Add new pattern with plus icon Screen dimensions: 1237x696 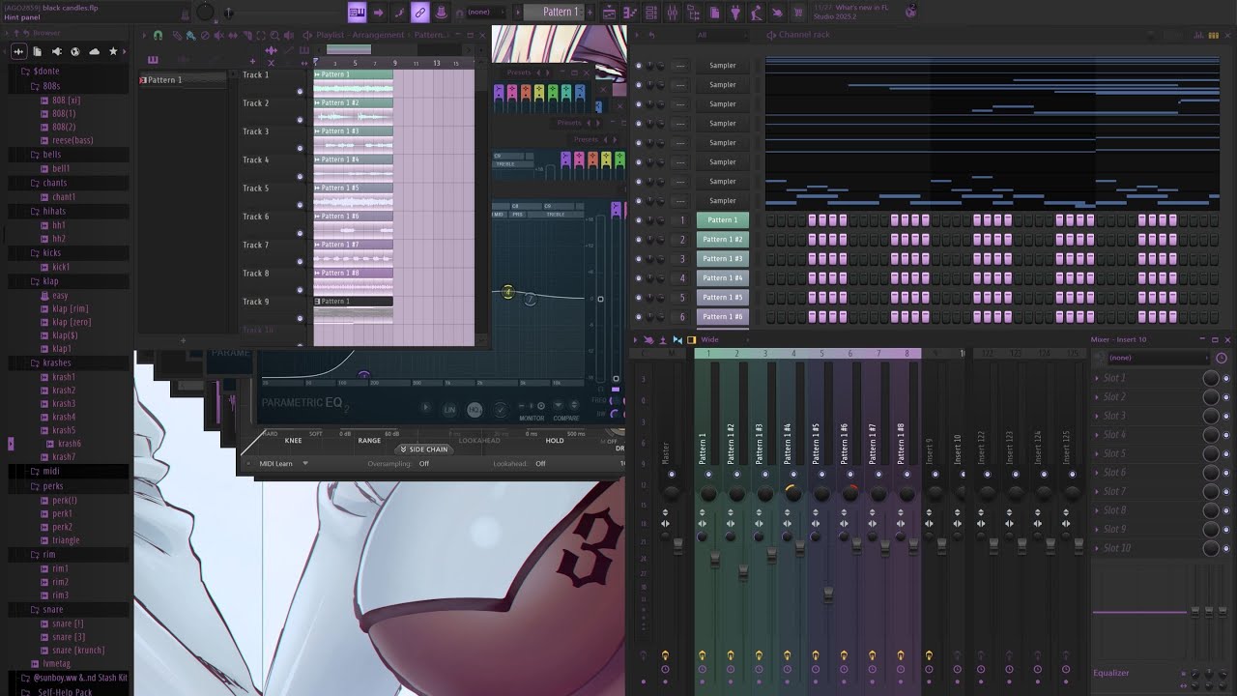591,12
